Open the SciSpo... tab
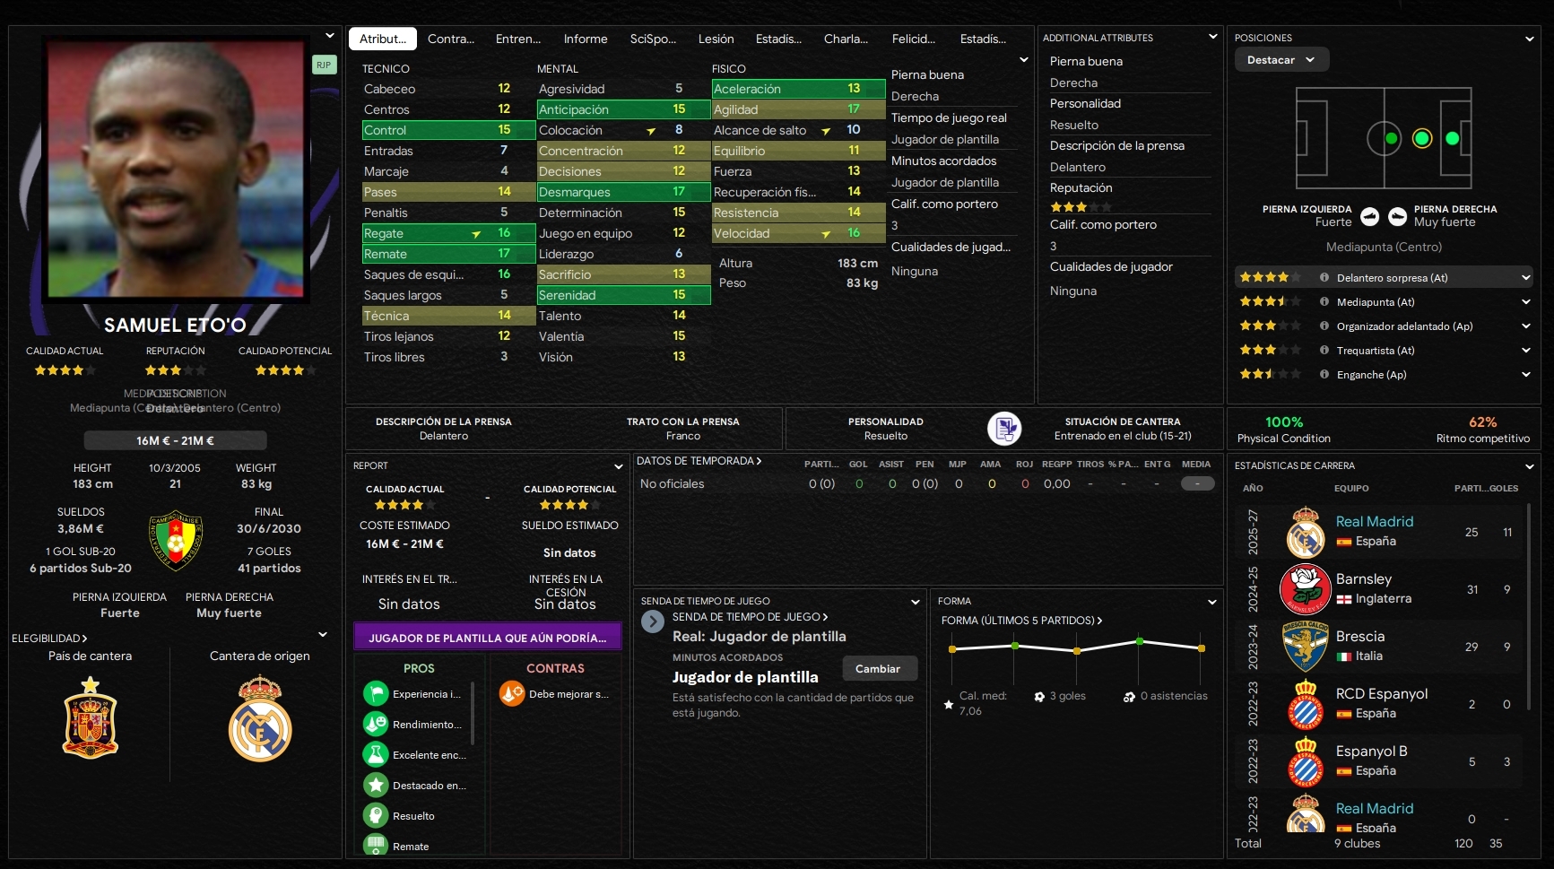This screenshot has height=869, width=1554. click(x=654, y=39)
